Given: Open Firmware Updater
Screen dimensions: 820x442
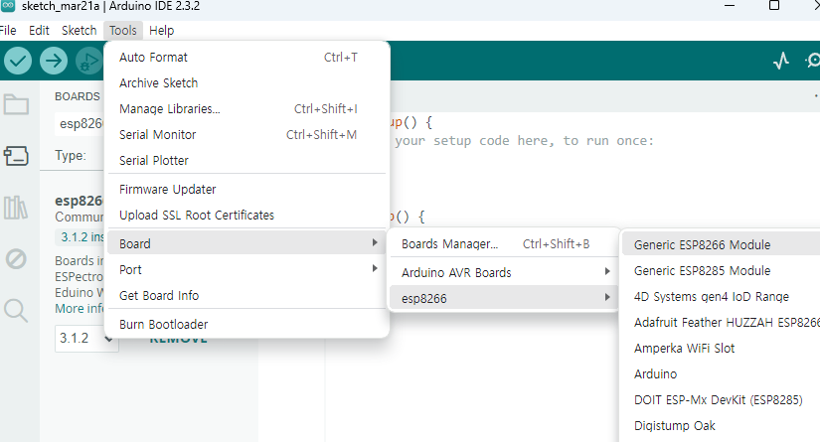Looking at the screenshot, I should coord(246,189).
